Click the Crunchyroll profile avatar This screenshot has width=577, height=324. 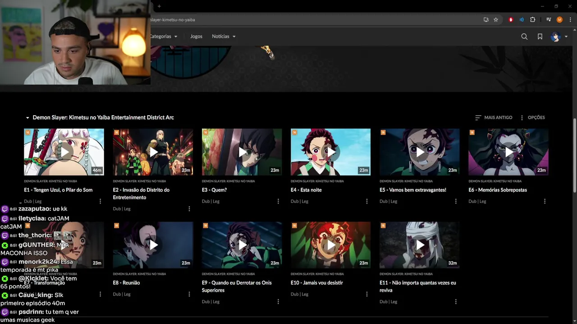click(555, 36)
